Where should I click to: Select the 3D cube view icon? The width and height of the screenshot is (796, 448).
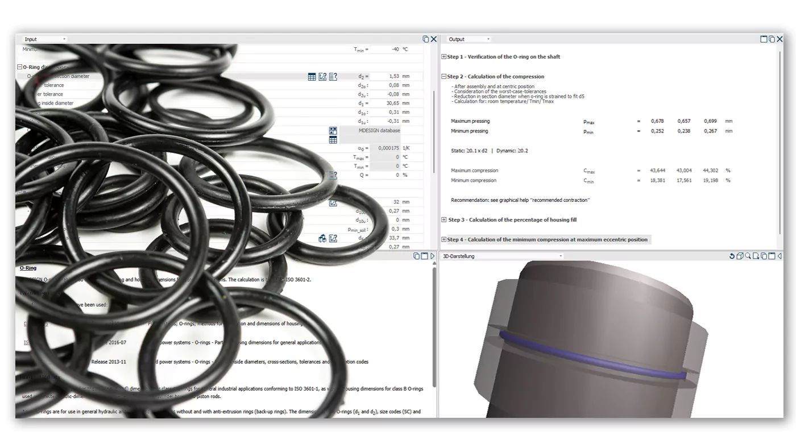click(x=740, y=256)
